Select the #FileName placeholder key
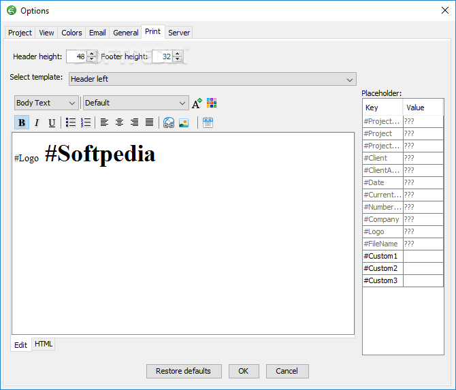Image resolution: width=456 pixels, height=390 pixels. (x=382, y=244)
